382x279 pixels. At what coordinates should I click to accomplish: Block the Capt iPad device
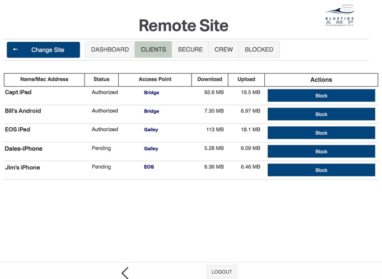pos(321,96)
